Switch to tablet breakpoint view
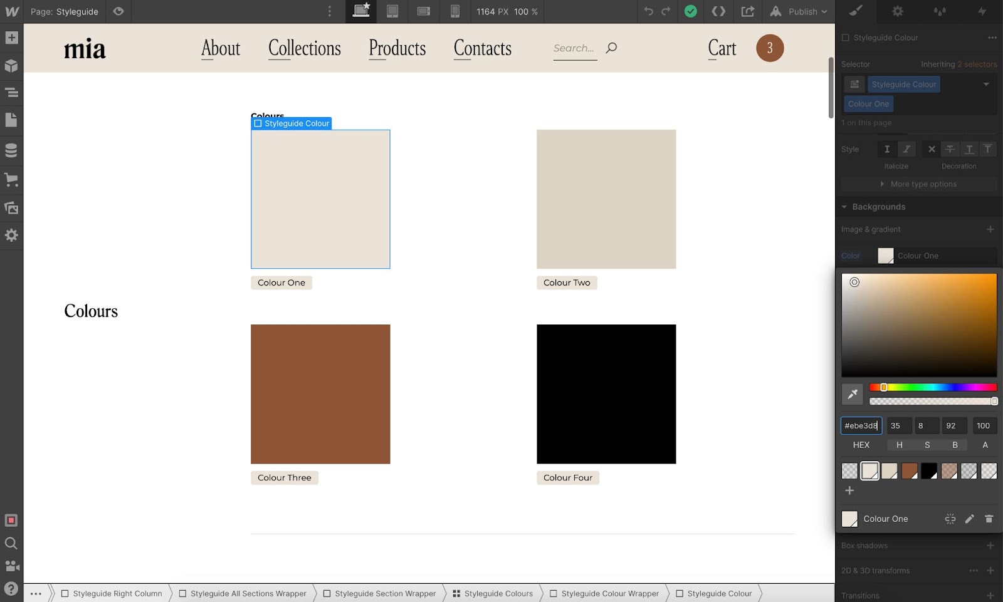1003x602 pixels. pyautogui.click(x=392, y=11)
